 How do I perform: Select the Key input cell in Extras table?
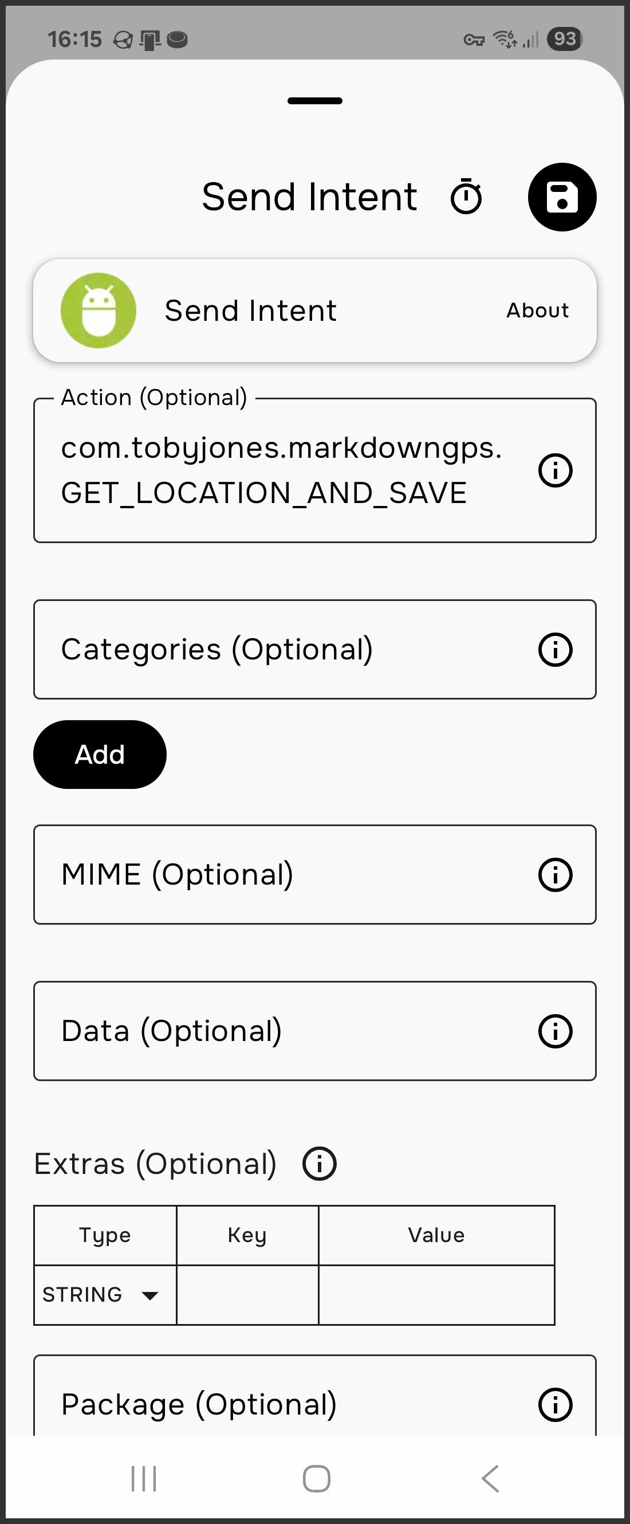click(247, 1294)
